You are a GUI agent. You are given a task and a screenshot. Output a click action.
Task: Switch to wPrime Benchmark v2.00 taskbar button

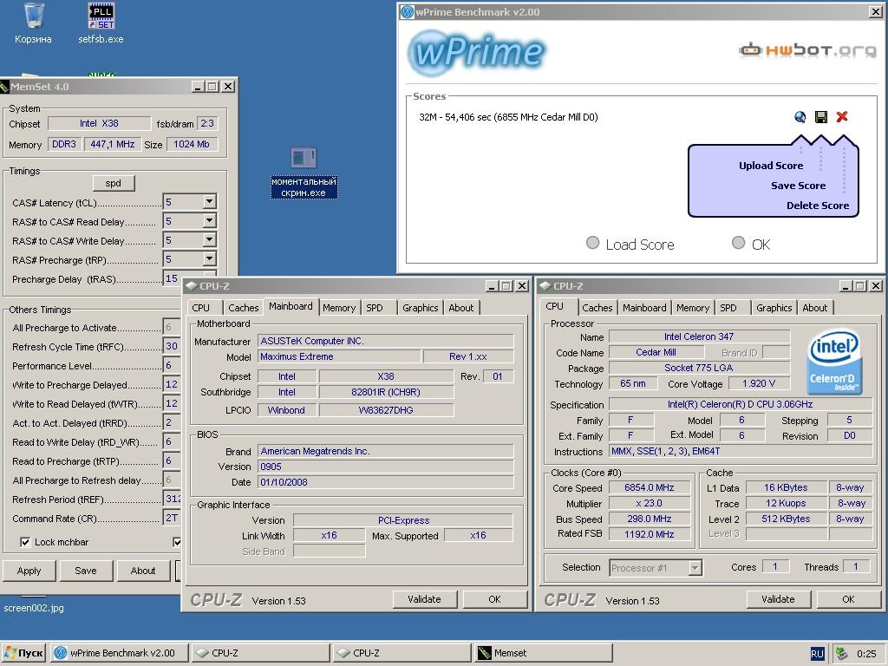[120, 653]
